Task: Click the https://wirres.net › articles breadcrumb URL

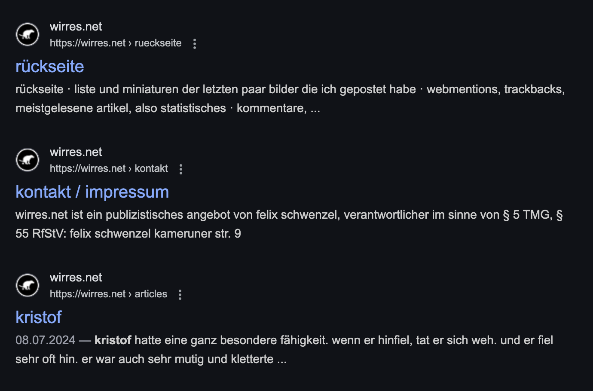Action: [x=108, y=294]
